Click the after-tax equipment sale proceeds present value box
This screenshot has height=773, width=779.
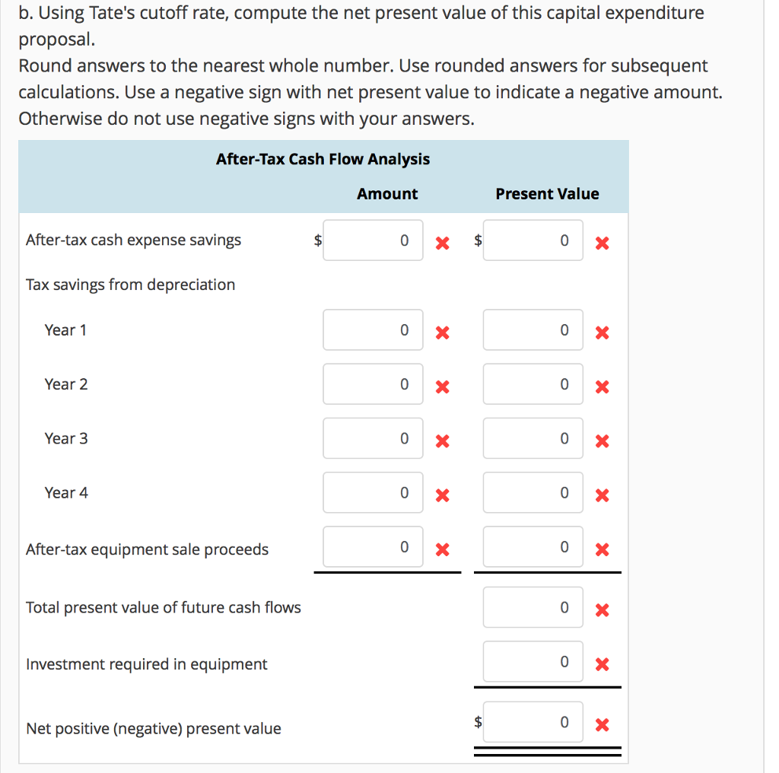coord(533,547)
